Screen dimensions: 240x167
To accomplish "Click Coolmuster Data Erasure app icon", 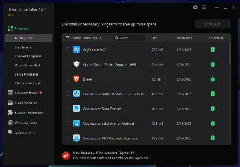I will click(76, 109).
